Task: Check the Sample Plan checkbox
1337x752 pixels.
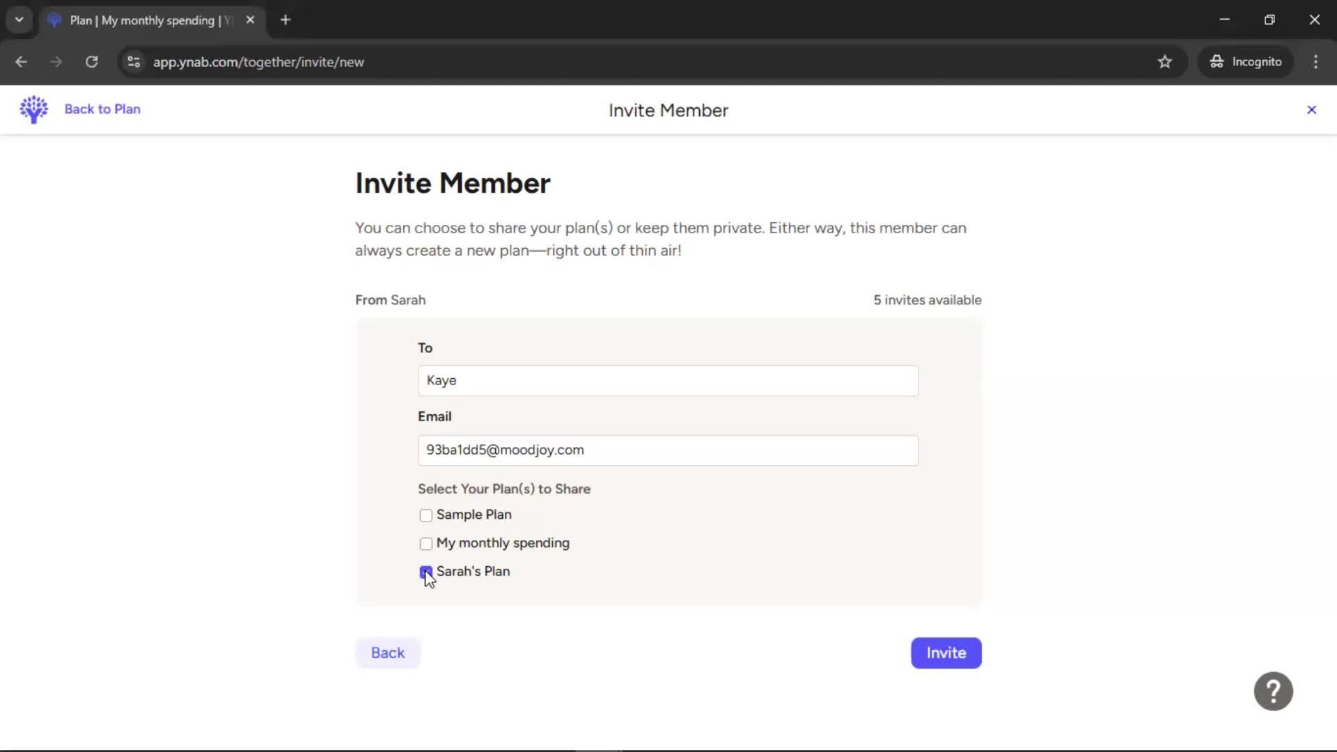Action: [x=425, y=515]
